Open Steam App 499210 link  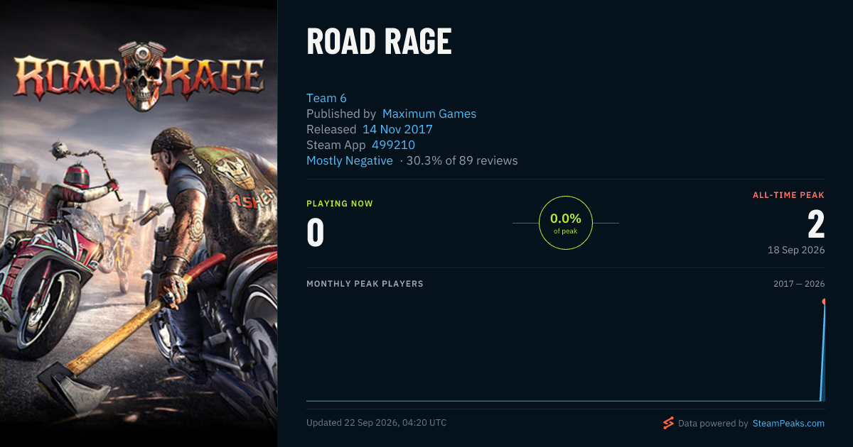coord(393,145)
